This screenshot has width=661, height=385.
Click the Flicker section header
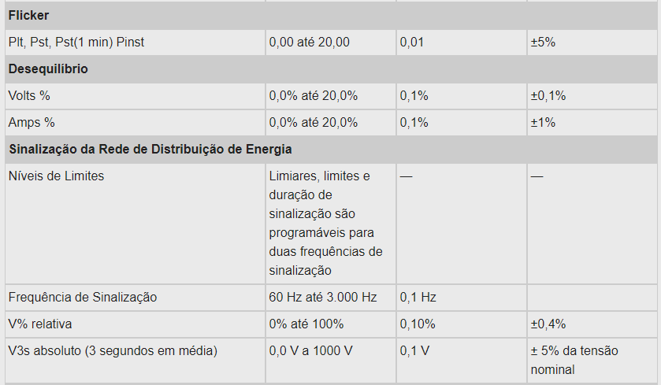click(x=29, y=16)
